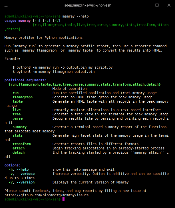Screen dimensions: 175x208
Task: Click the 'usage:' label
Action: [x=10, y=21]
